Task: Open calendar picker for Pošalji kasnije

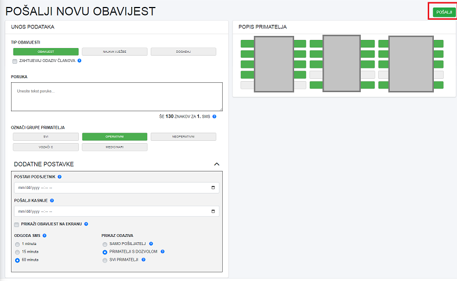Action: 213,211
